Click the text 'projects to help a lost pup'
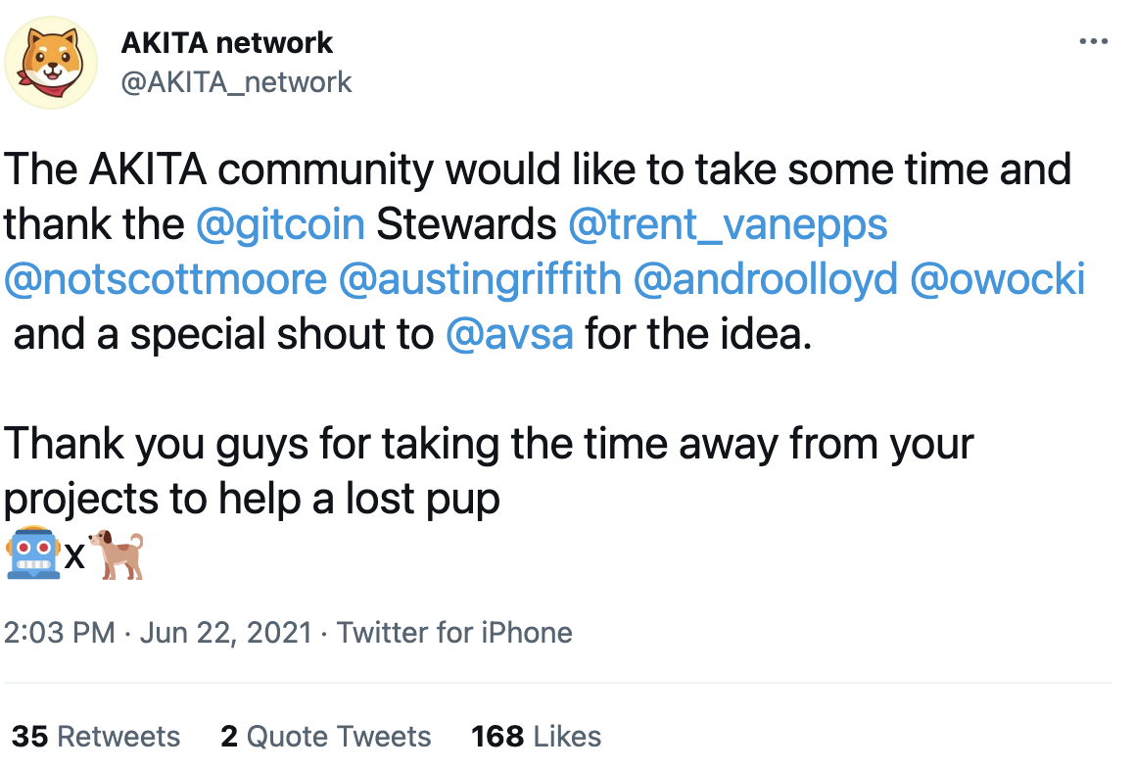 tap(253, 499)
